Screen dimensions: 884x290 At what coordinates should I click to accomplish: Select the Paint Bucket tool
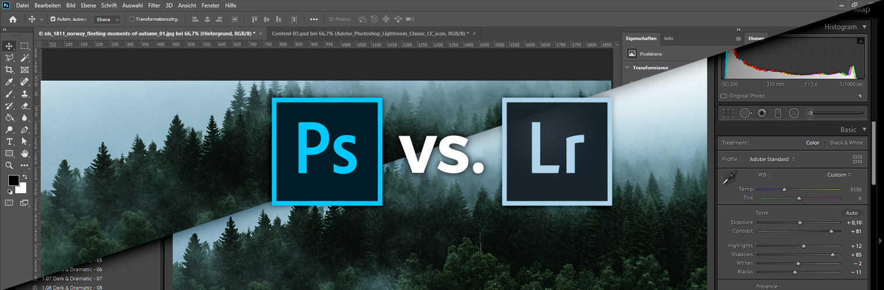9,118
